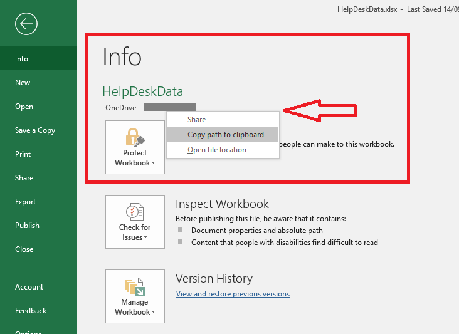This screenshot has height=334, width=459.
Task: Choose Copy path to clipboard
Action: pyautogui.click(x=223, y=135)
